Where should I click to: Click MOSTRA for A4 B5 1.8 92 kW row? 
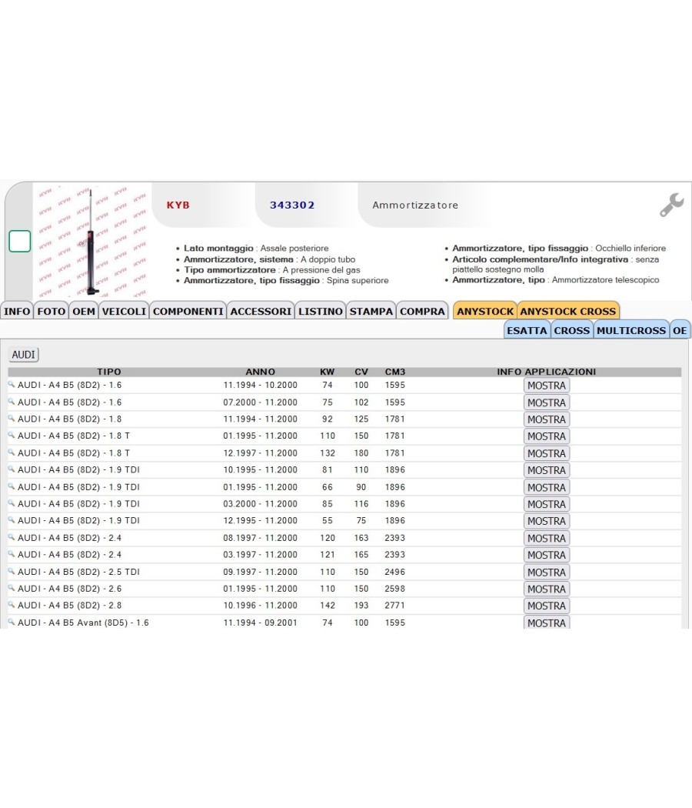pyautogui.click(x=546, y=419)
